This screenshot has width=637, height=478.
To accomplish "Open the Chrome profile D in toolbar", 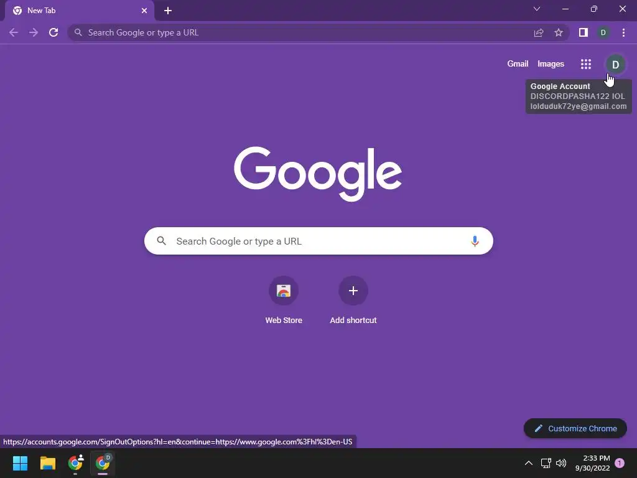I will pyautogui.click(x=603, y=32).
